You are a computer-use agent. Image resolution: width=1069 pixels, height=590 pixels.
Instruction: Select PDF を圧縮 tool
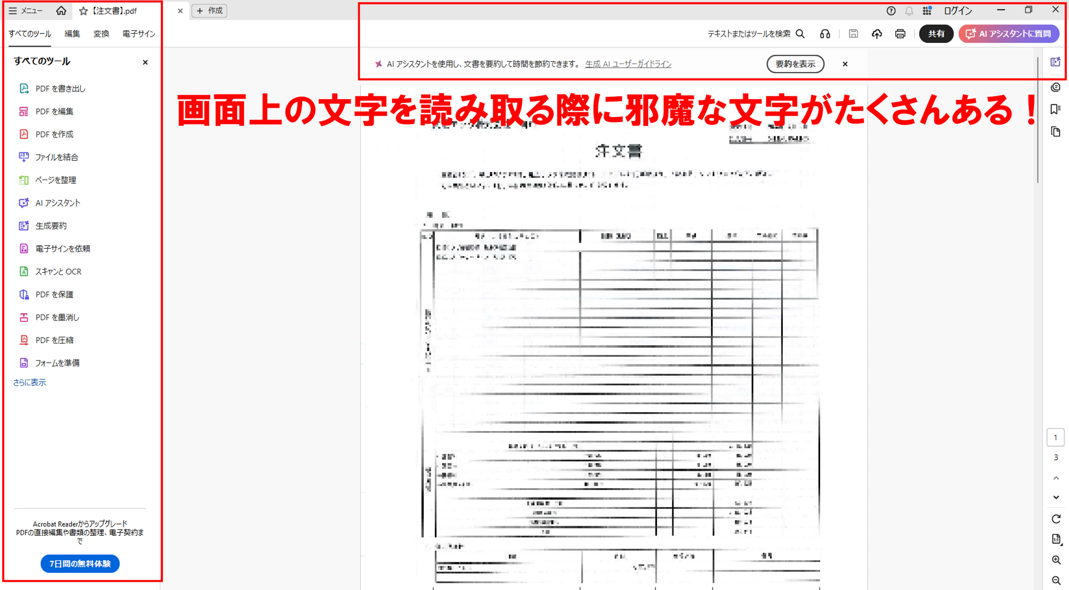(46, 340)
